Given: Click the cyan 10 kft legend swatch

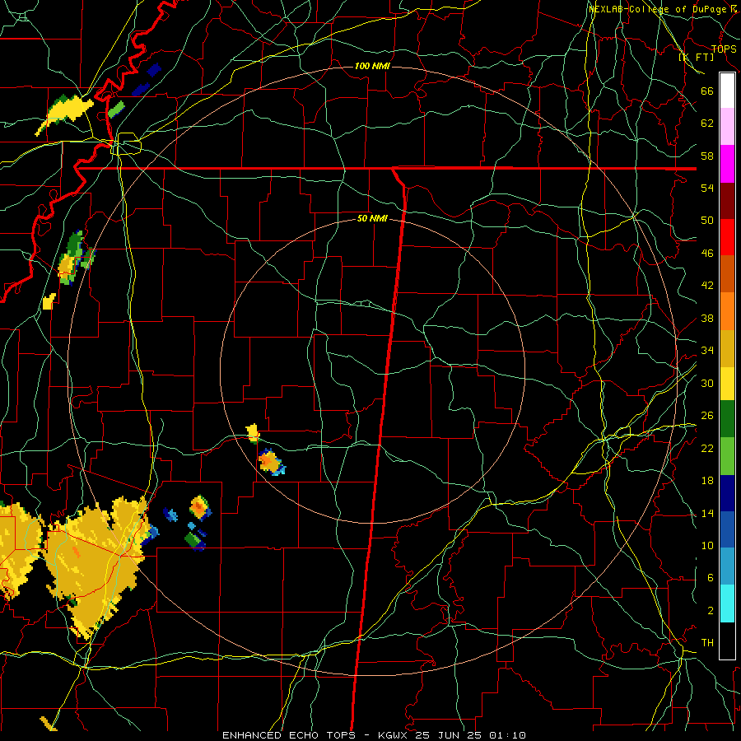Looking at the screenshot, I should click(727, 604).
